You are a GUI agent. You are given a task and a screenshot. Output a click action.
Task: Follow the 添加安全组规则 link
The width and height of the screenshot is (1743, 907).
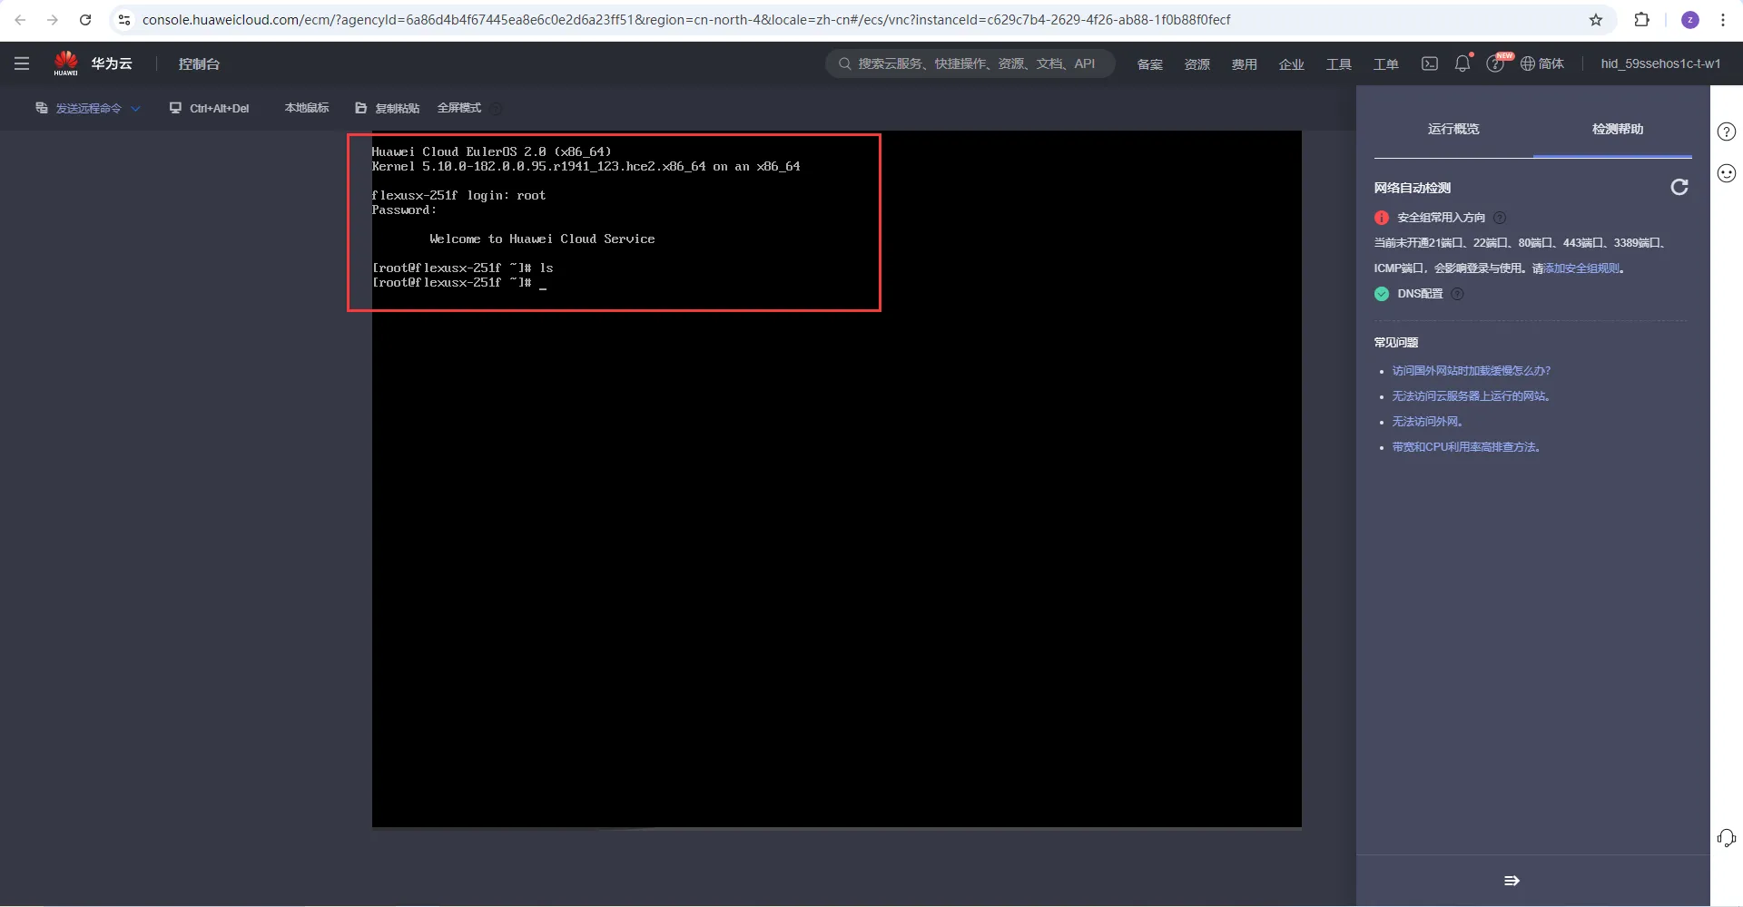[1581, 268]
